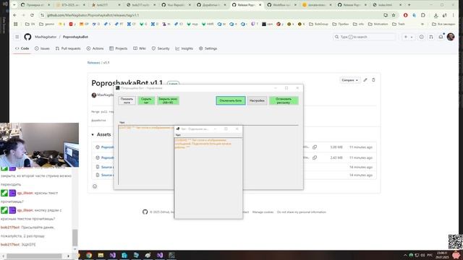Open File Explorer from the taskbar
Viewport: 463px width, 260px height.
coord(101,255)
